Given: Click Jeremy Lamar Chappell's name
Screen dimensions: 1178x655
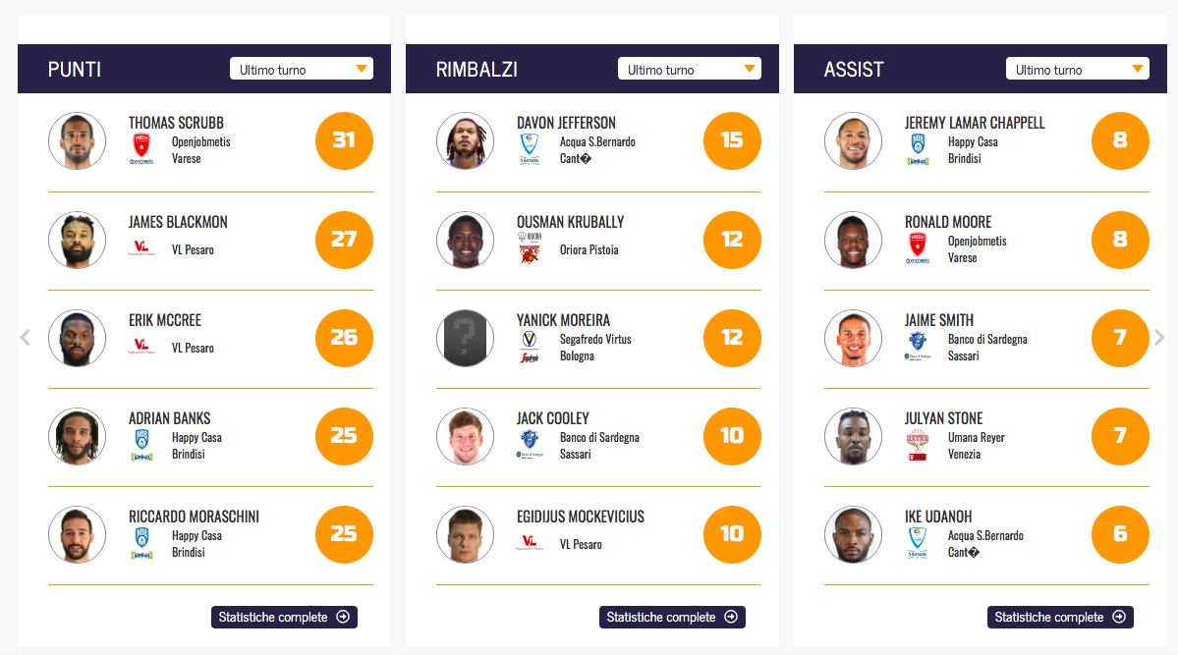Looking at the screenshot, I should coord(975,123).
